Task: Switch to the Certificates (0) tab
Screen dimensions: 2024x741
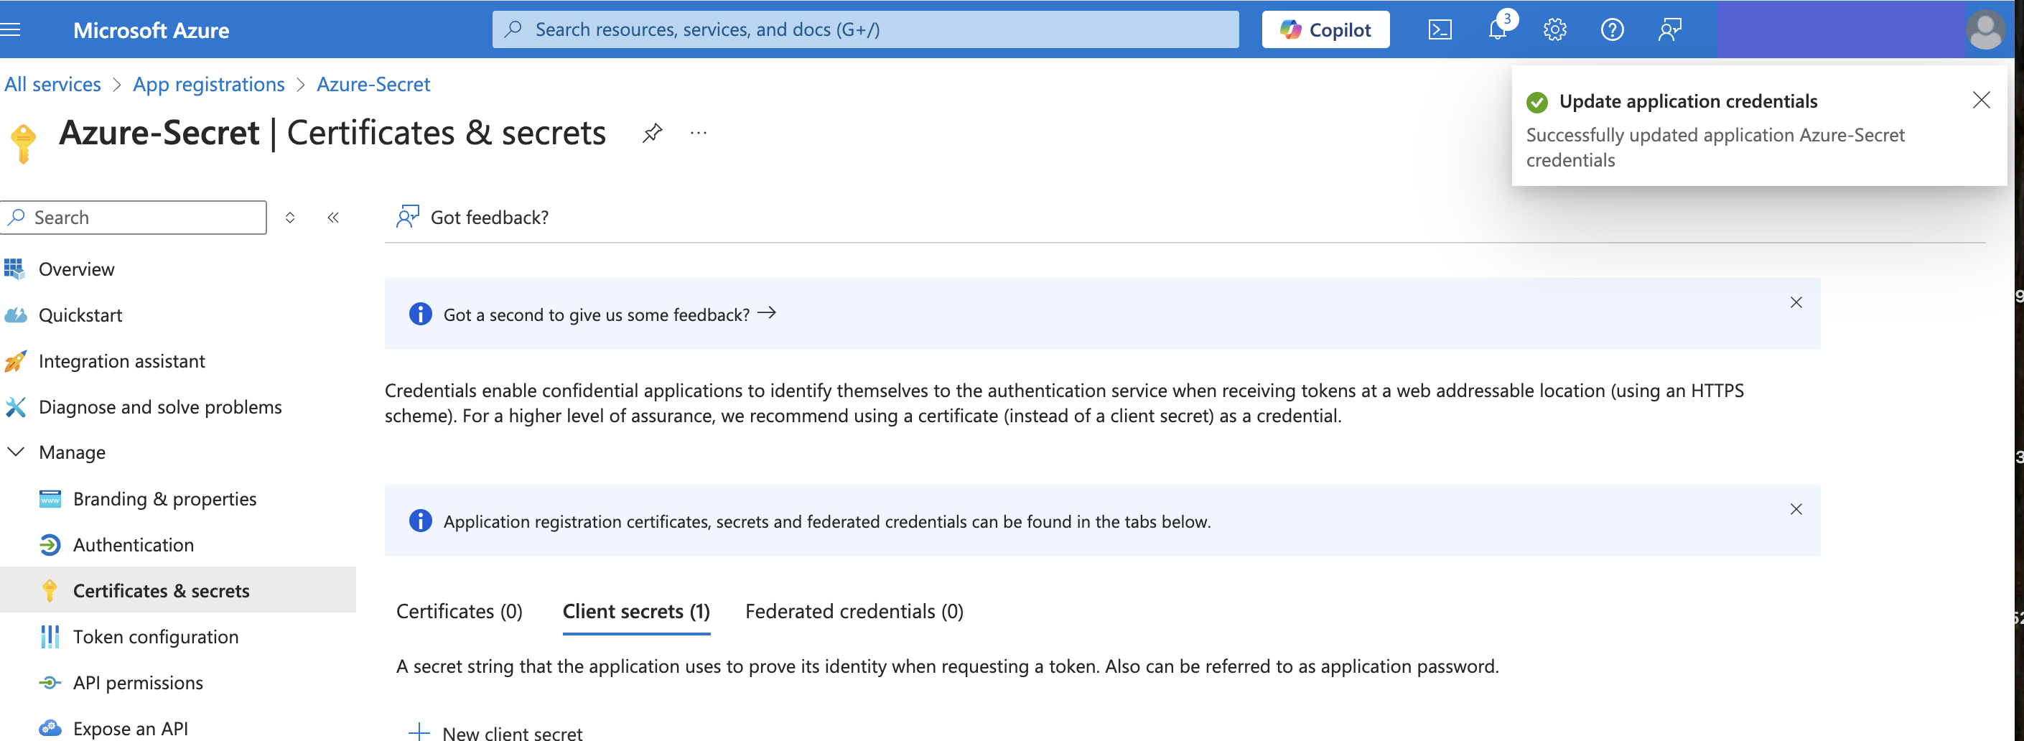Action: point(459,611)
